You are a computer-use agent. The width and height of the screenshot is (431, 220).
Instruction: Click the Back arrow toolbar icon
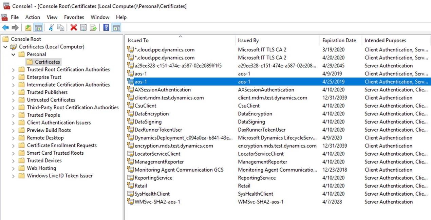tap(5, 28)
